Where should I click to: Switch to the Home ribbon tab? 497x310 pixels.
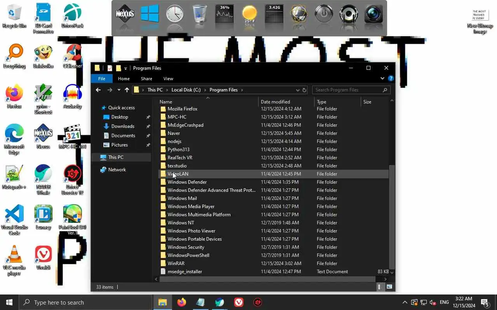[124, 79]
